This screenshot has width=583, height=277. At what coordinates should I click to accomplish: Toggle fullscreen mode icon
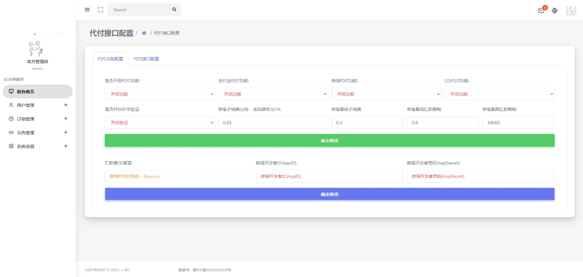point(101,10)
